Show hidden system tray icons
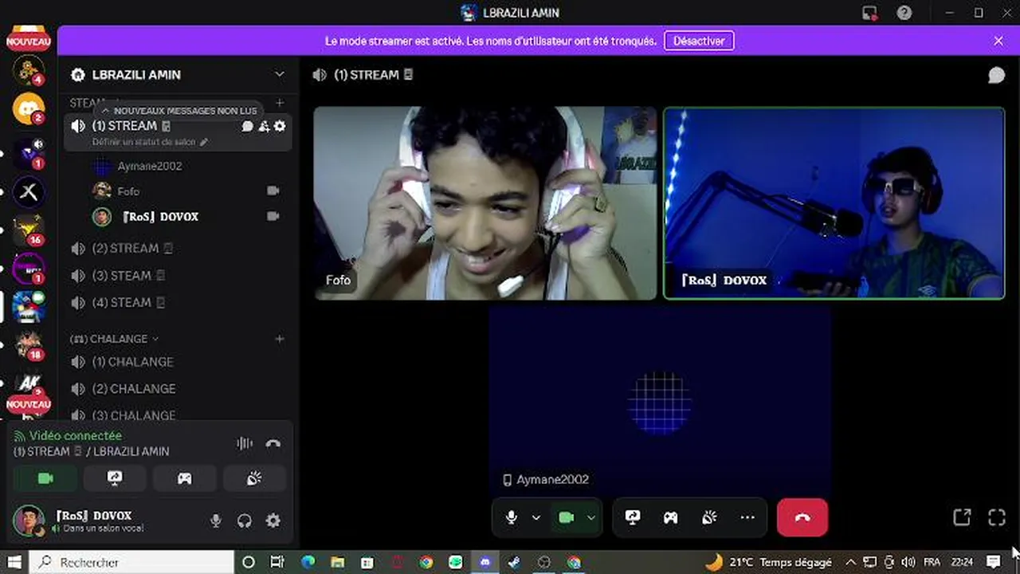This screenshot has width=1020, height=574. (851, 562)
